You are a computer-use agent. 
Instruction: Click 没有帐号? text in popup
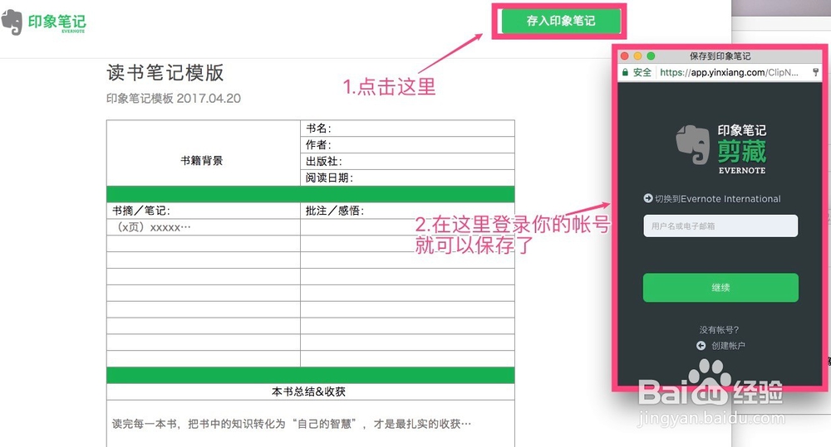(x=719, y=329)
